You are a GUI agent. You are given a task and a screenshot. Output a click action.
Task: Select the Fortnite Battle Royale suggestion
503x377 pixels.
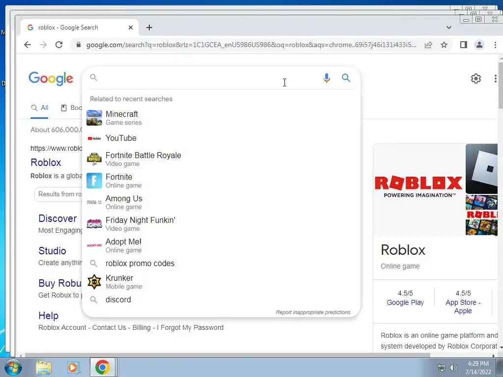(221, 160)
